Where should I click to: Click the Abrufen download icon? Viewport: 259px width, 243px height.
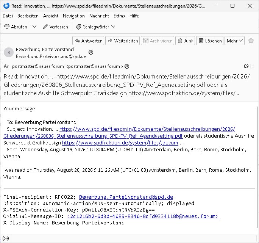(7, 27)
